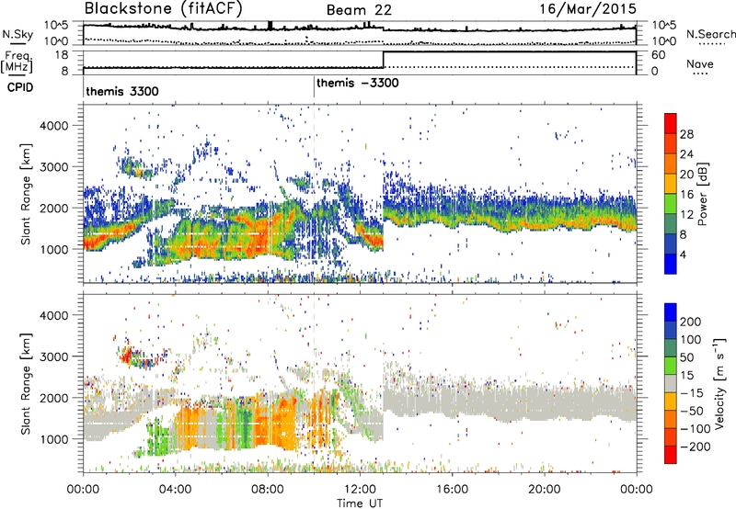Screen dimensions: 736x509
Task: Click the 'themis -3300' CPID marker text
Action: 358,84
